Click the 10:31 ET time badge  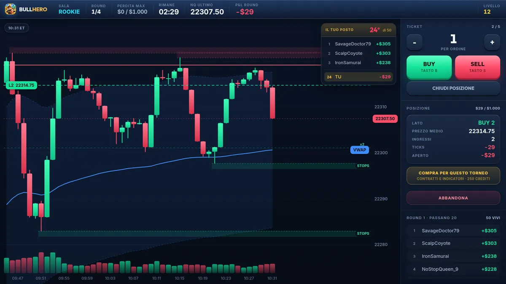(17, 28)
